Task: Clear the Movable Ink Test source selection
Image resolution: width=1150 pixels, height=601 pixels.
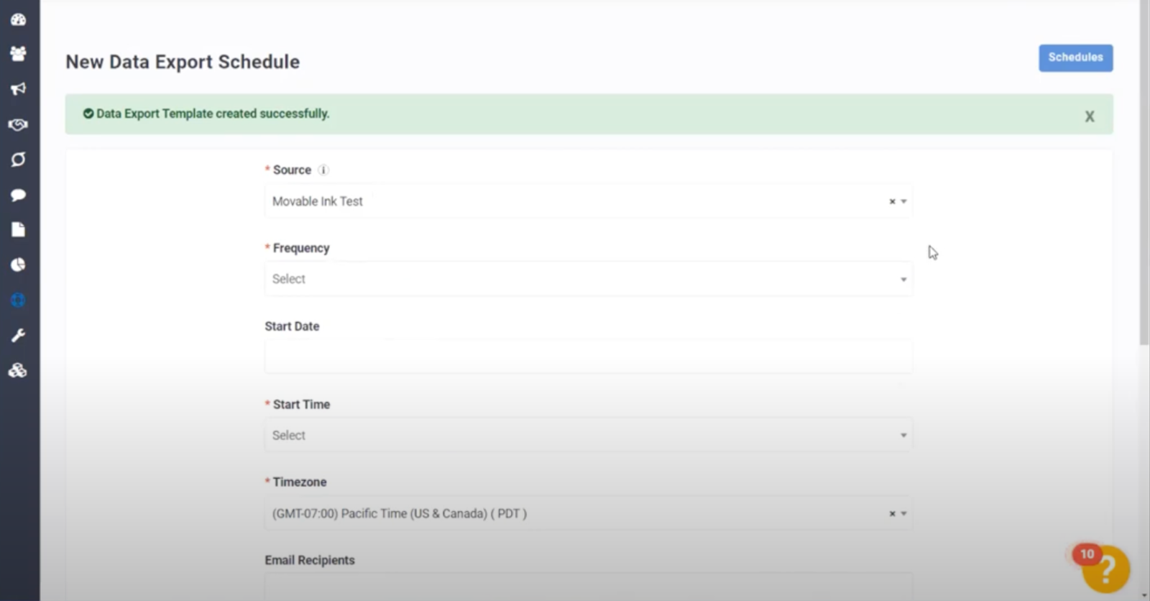Action: click(x=892, y=202)
